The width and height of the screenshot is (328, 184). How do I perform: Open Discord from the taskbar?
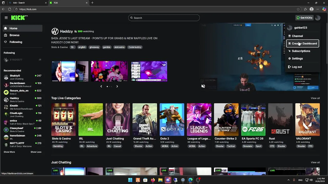click(x=168, y=180)
